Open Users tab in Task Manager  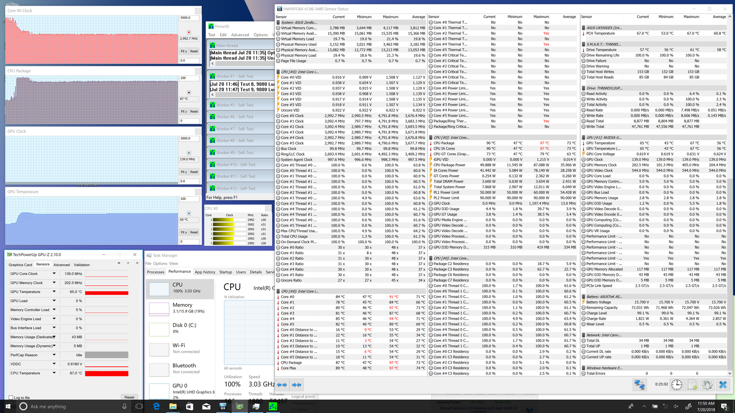pos(241,272)
